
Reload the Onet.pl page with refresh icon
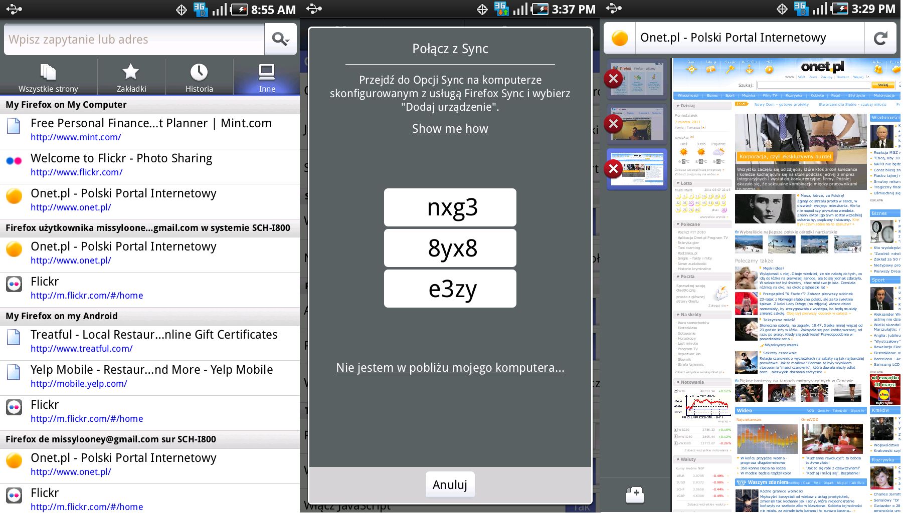[x=881, y=38]
